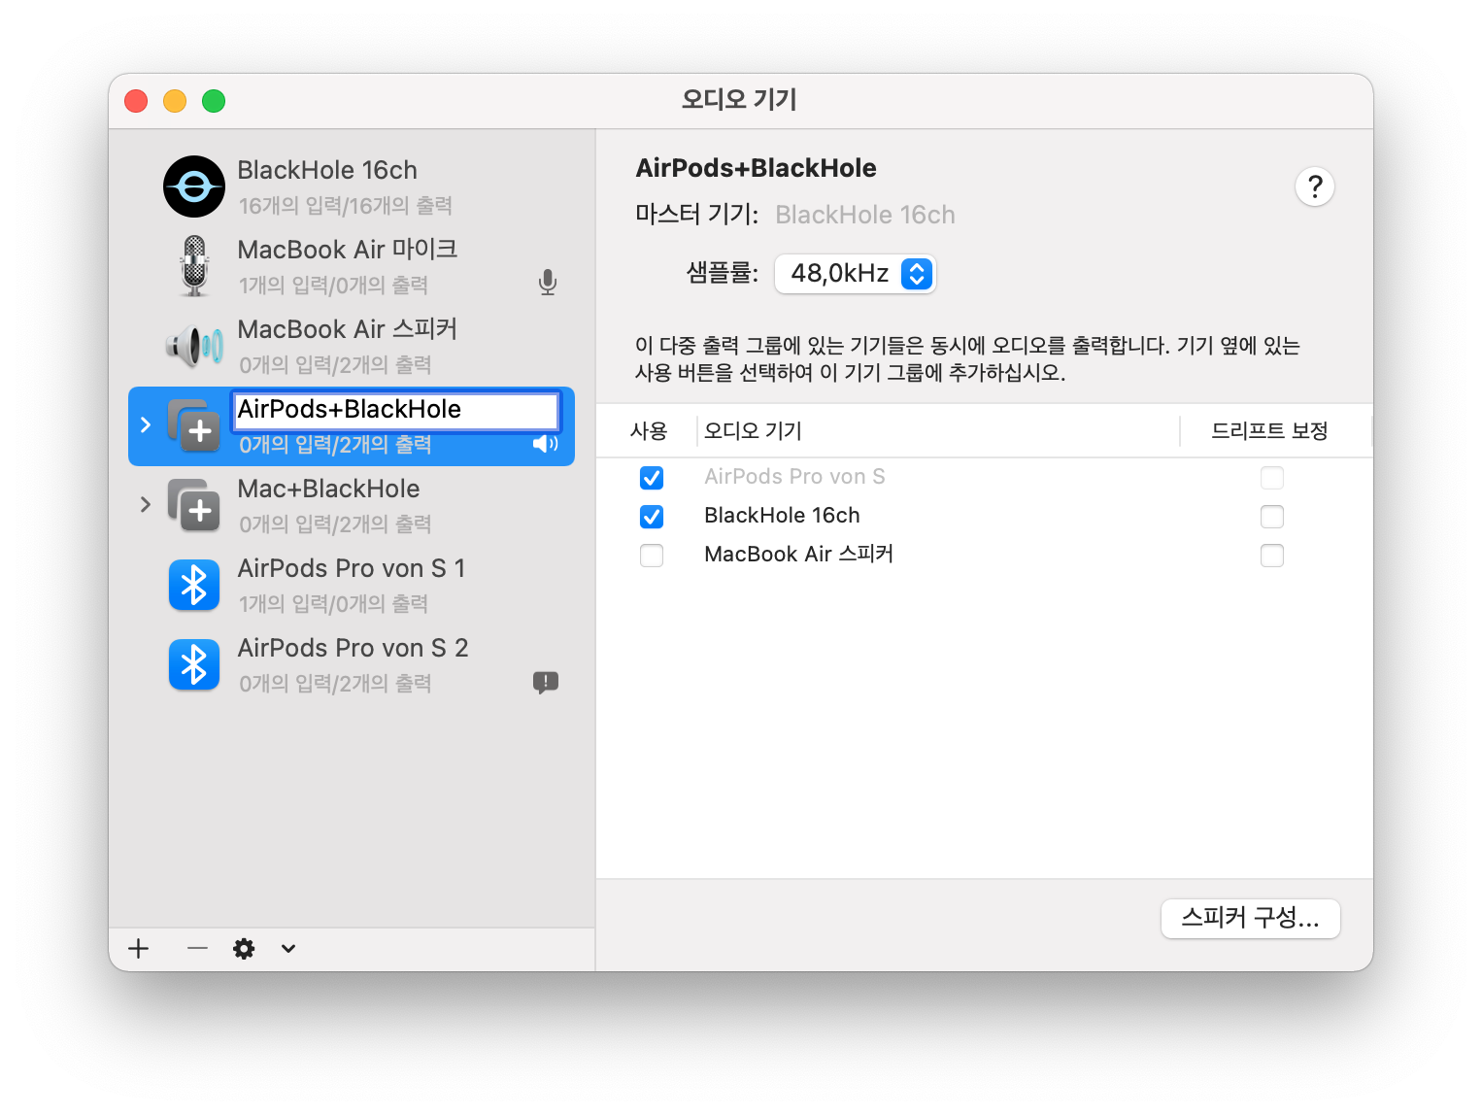Select 'AirPods Pro von S 2' in the sidebar

354,648
